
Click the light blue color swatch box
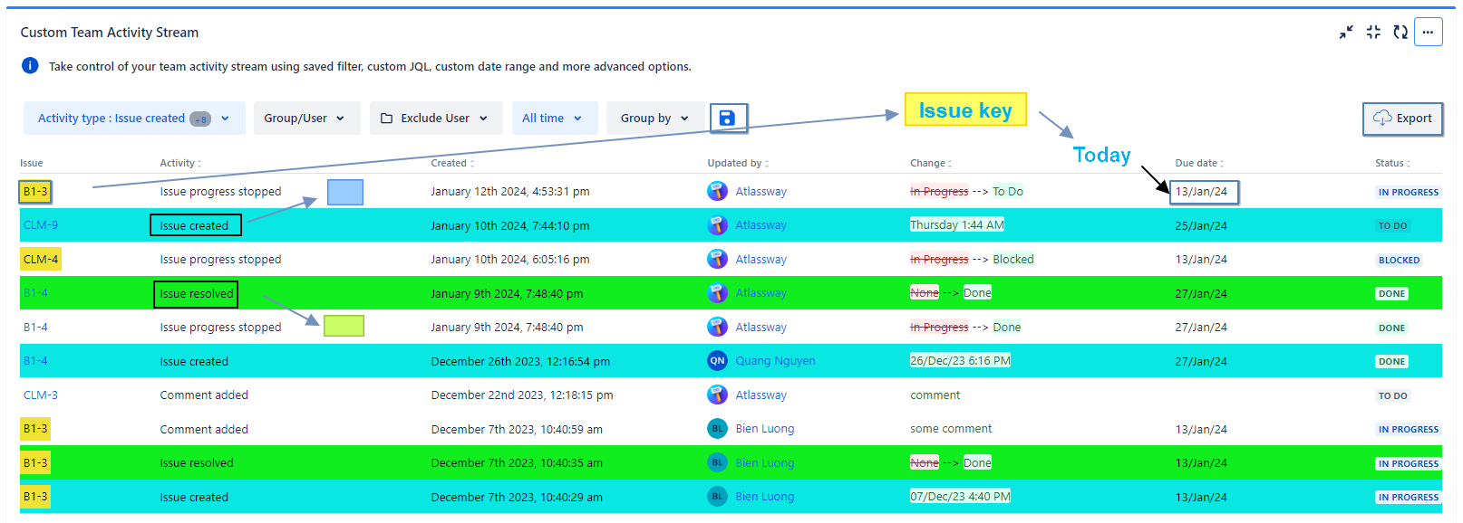(x=345, y=192)
